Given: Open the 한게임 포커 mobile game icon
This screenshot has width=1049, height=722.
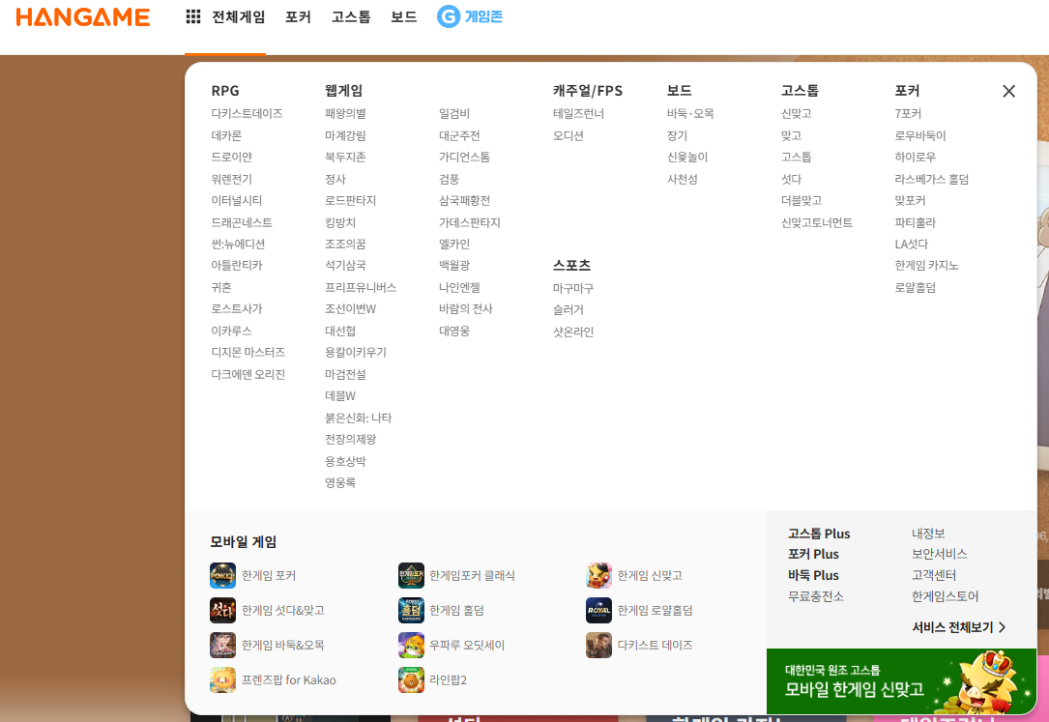Looking at the screenshot, I should click(x=222, y=576).
